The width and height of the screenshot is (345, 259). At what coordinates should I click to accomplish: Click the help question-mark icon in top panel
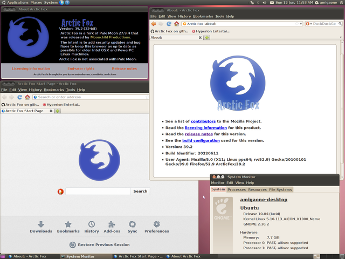pyautogui.click(x=67, y=3)
